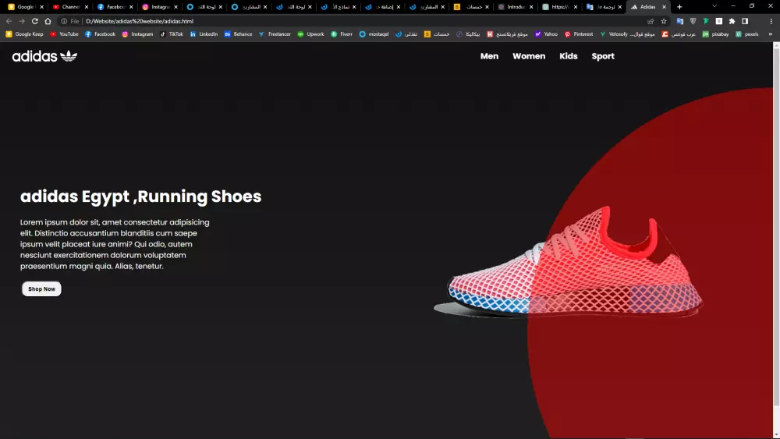The image size is (780, 439).
Task: Open the Freelancer bookmark
Action: 275,34
